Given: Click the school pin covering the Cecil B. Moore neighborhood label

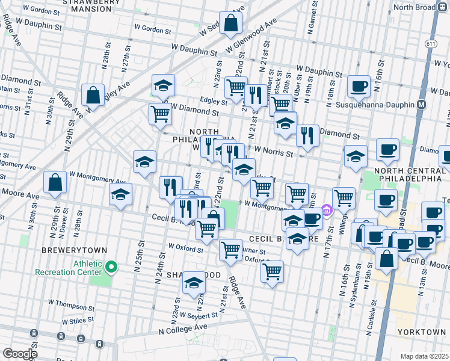Looking at the screenshot, I should 297,240.
